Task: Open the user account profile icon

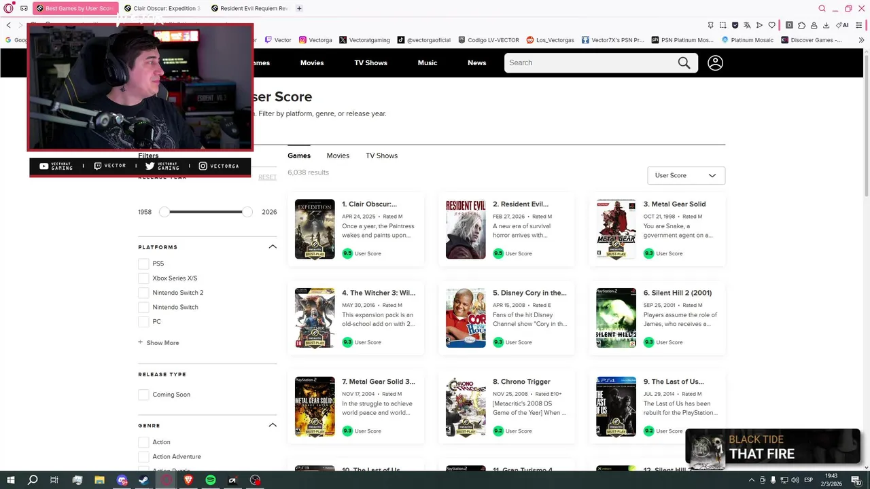Action: tap(715, 62)
